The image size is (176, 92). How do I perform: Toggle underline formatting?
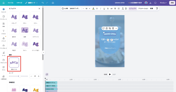(104, 9)
